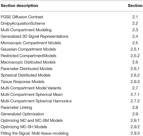Click 'Multi-Compartment Model Variants' text

(x=31, y=88)
